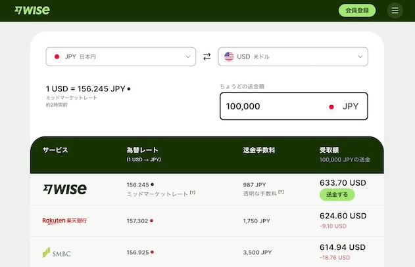415x267 pixels.
Task: Click the help mark beside ミッドマーケットレート in table
Action: tap(193, 192)
